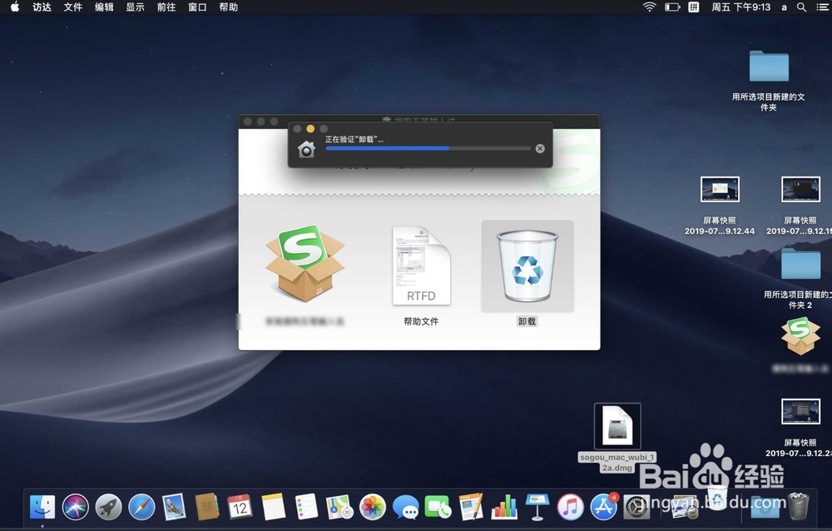Open Siri from the Dock

pyautogui.click(x=76, y=507)
